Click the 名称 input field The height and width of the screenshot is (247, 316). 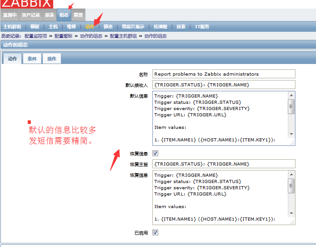point(223,74)
